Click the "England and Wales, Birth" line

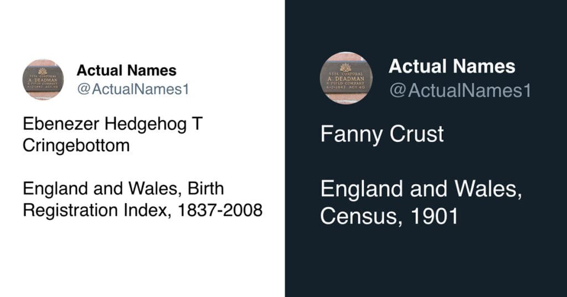pyautogui.click(x=123, y=189)
